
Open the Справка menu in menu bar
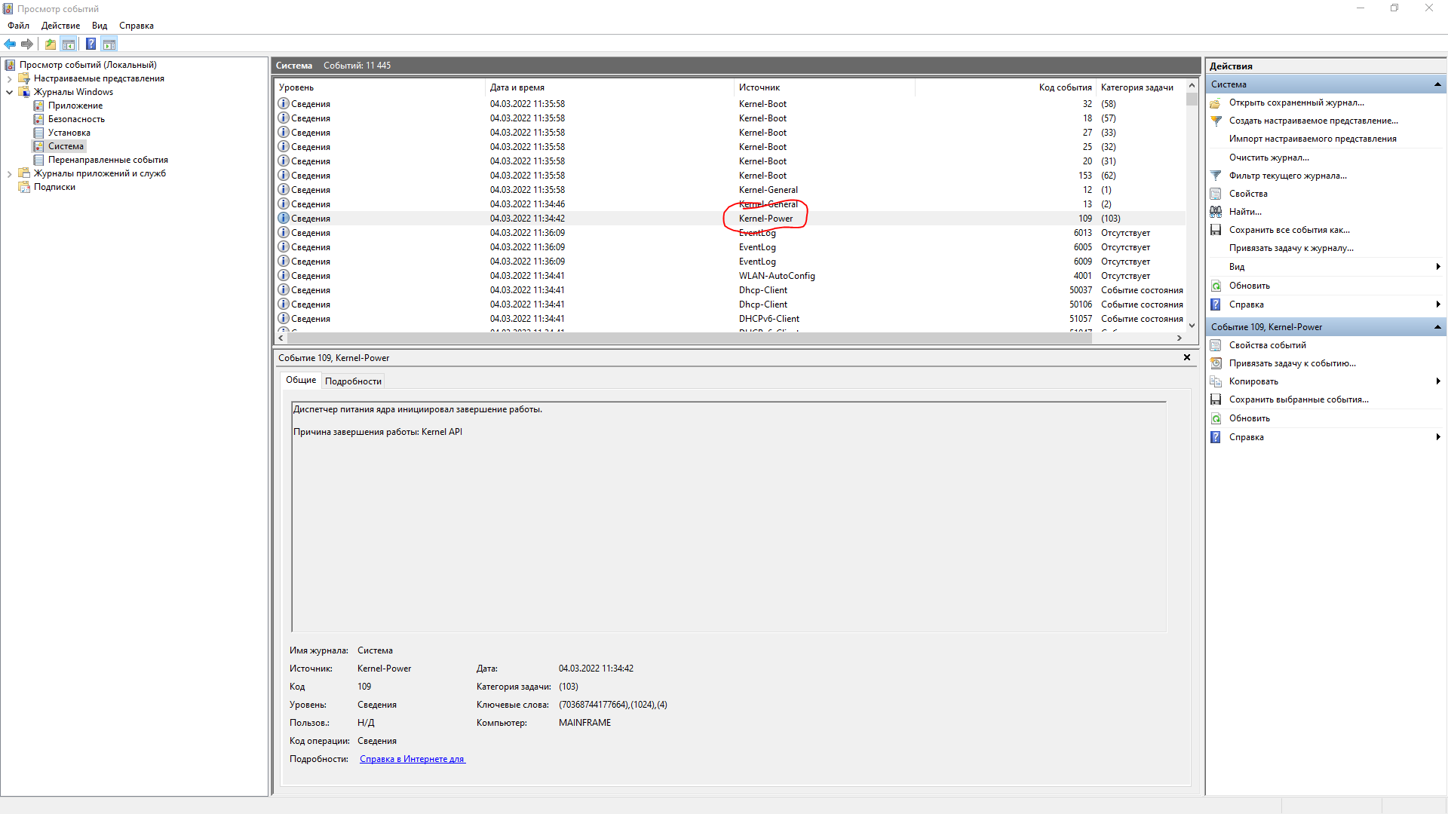tap(137, 26)
